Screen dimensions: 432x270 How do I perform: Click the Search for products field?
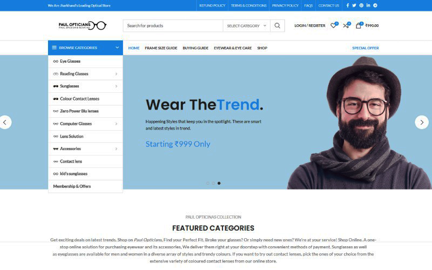(x=173, y=25)
